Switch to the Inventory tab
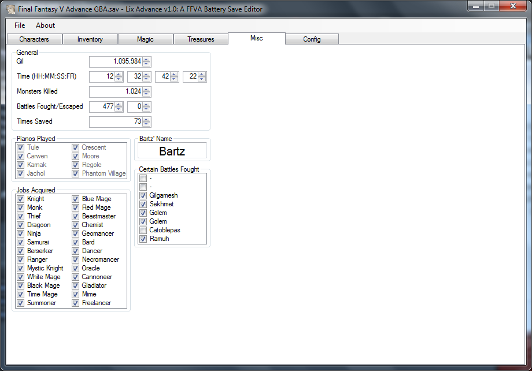The image size is (532, 371). click(x=90, y=39)
